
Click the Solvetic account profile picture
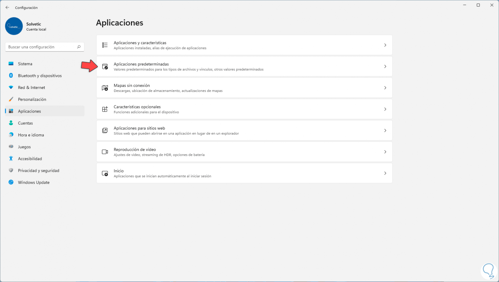[14, 26]
